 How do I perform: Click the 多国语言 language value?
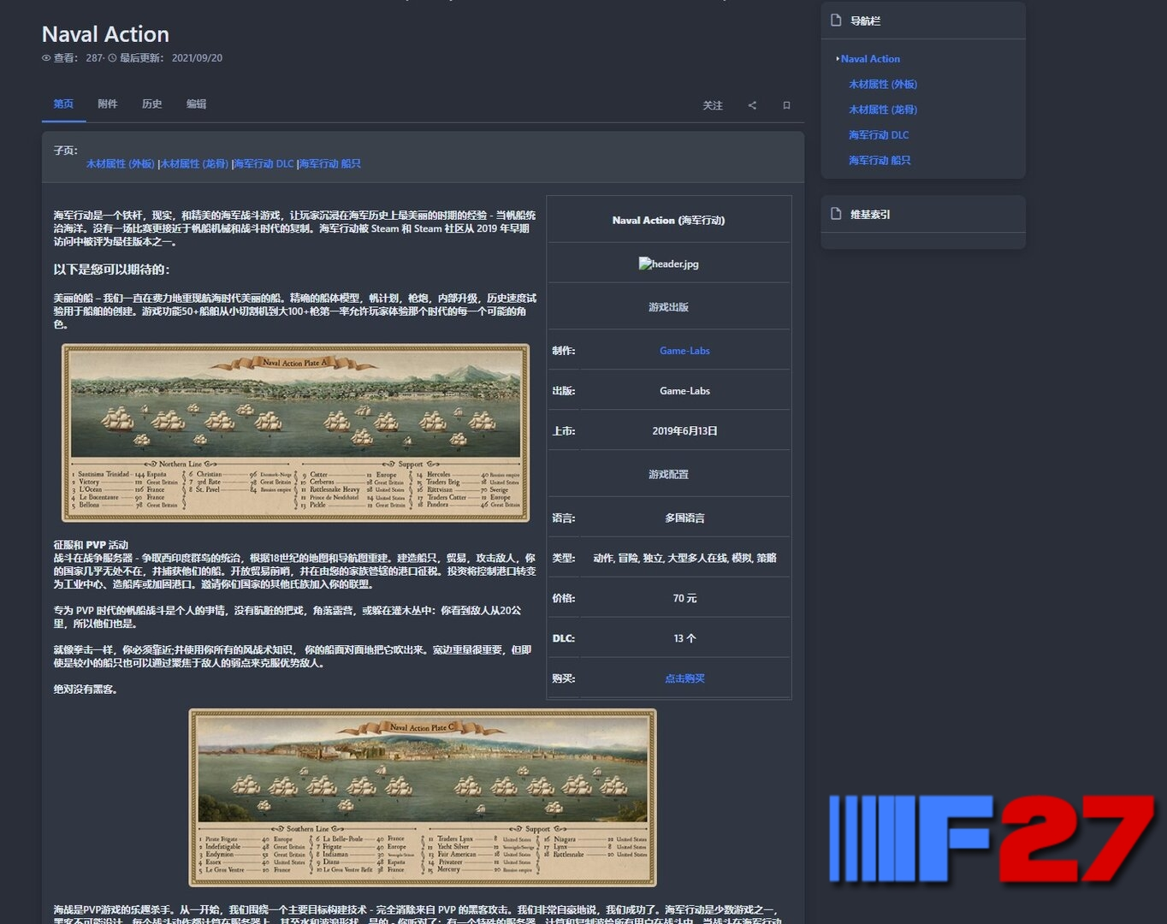[x=685, y=518]
